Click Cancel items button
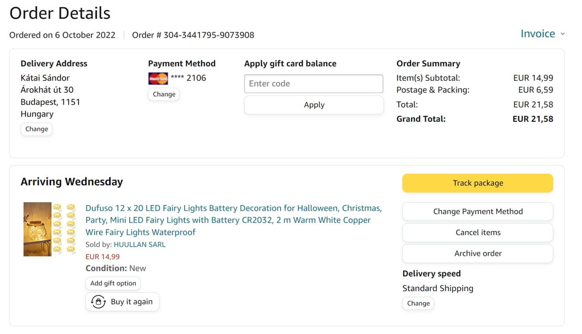This screenshot has width=582, height=334. coord(477,232)
